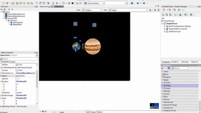Expand the Materials palette category

[162, 91]
